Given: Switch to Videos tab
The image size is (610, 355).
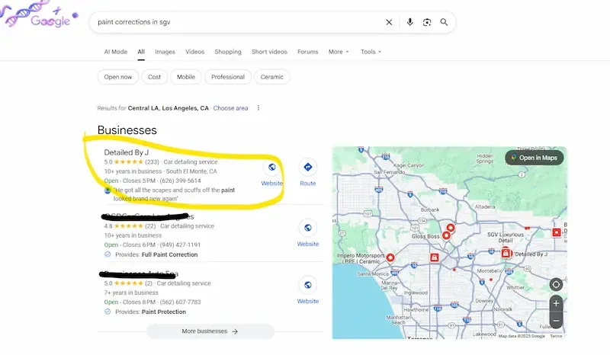Looking at the screenshot, I should click(194, 52).
